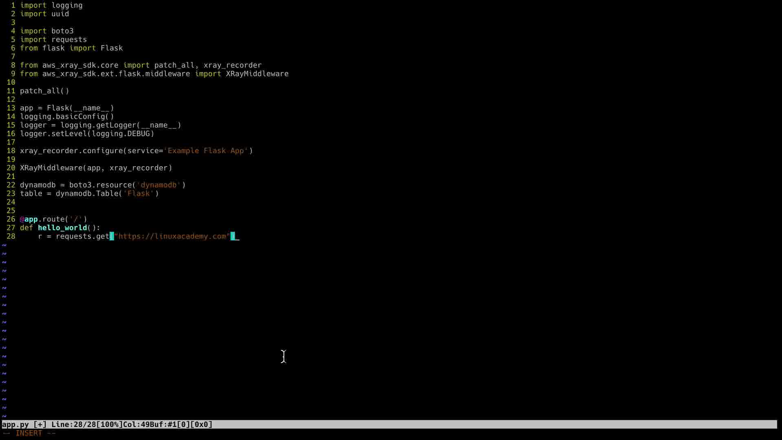Click the word 'Flask' in flask import
The image size is (782, 440).
pyautogui.click(x=112, y=48)
